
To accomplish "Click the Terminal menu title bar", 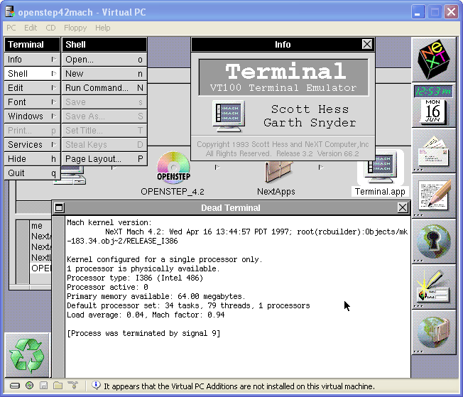I will pos(32,44).
